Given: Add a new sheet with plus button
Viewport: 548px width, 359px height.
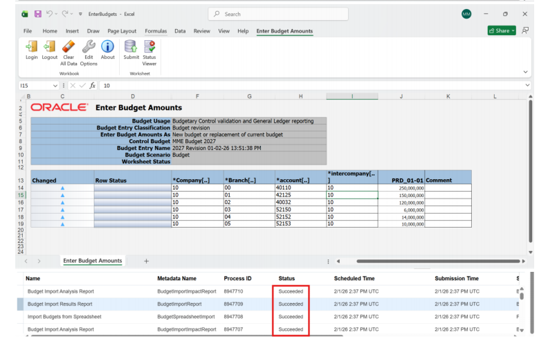Looking at the screenshot, I should coord(146,261).
